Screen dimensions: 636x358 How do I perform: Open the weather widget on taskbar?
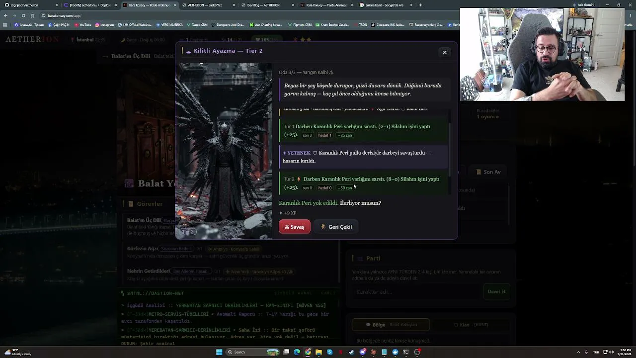[17, 352]
